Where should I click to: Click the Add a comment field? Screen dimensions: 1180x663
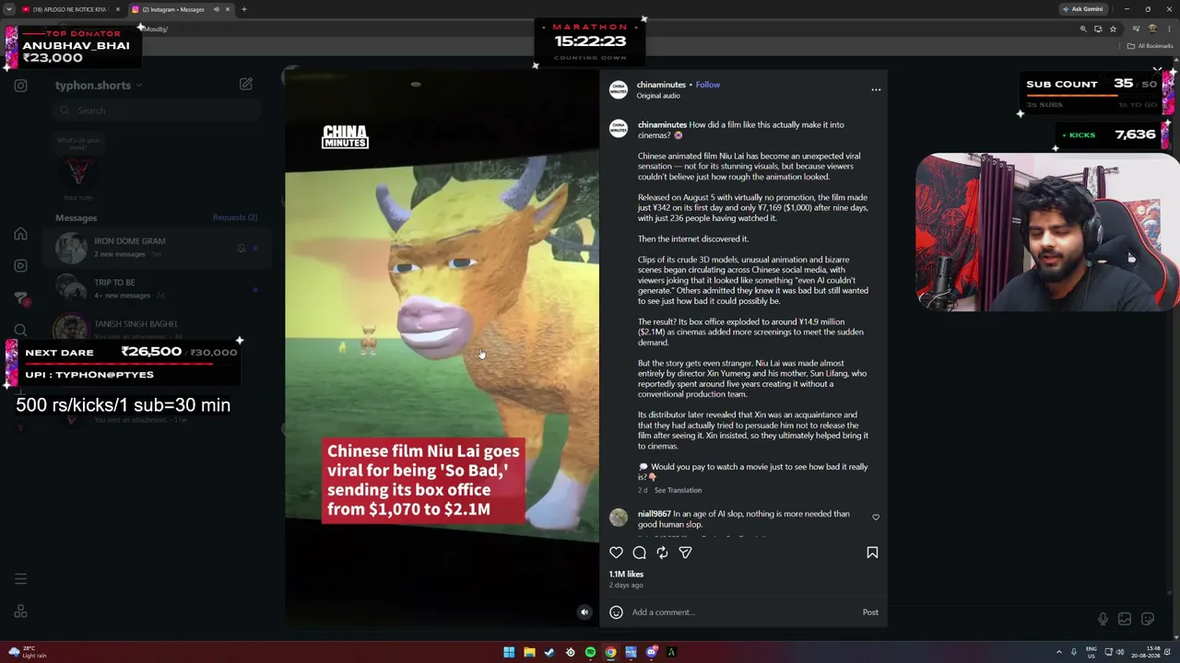tap(742, 612)
